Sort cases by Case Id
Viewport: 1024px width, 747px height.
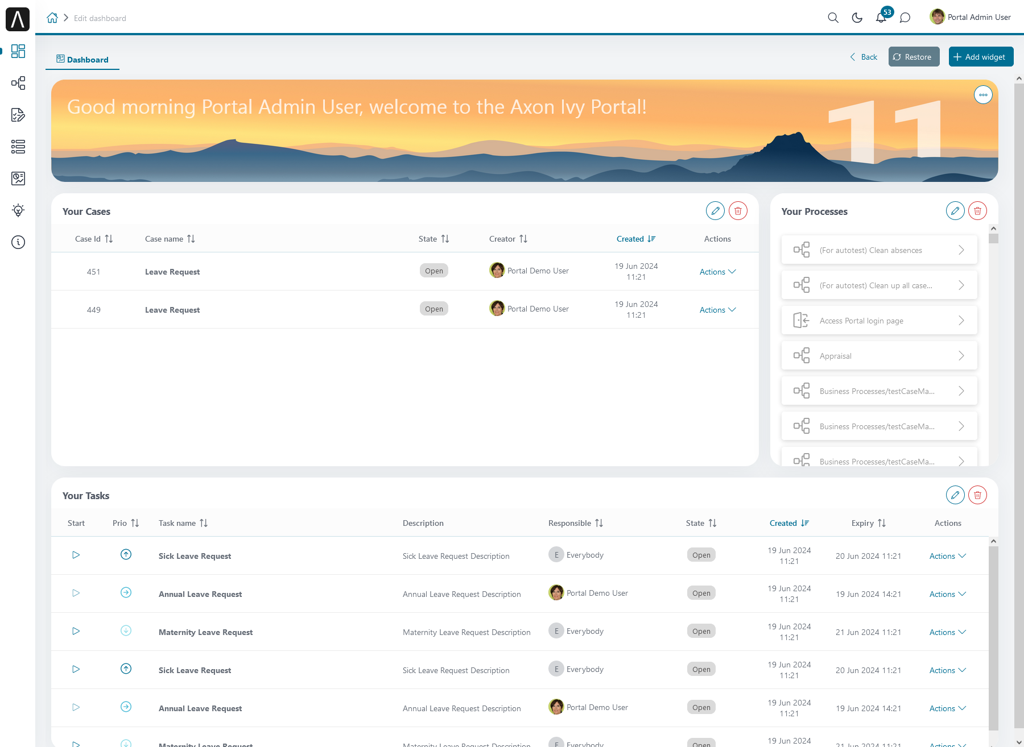(x=109, y=239)
